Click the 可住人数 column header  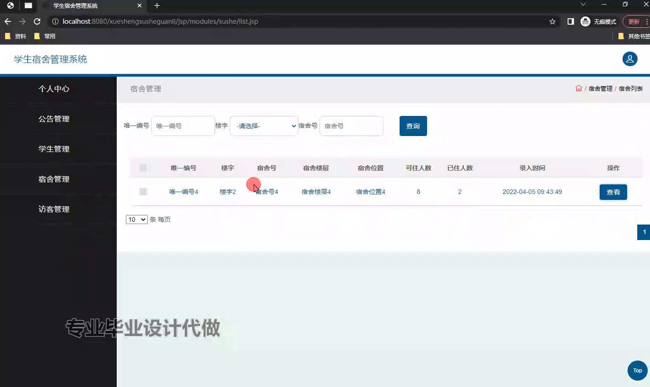coord(419,168)
